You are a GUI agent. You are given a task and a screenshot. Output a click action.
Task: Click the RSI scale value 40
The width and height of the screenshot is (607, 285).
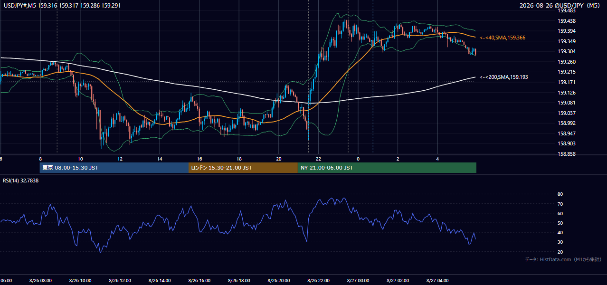point(560,233)
